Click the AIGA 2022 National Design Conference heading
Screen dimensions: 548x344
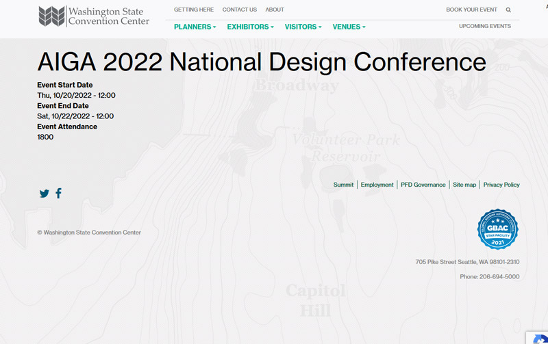point(262,62)
